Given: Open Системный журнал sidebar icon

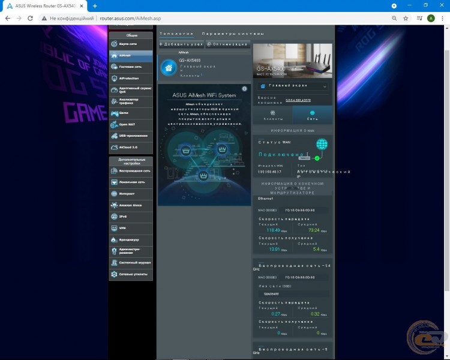Looking at the screenshot, I should 114,263.
